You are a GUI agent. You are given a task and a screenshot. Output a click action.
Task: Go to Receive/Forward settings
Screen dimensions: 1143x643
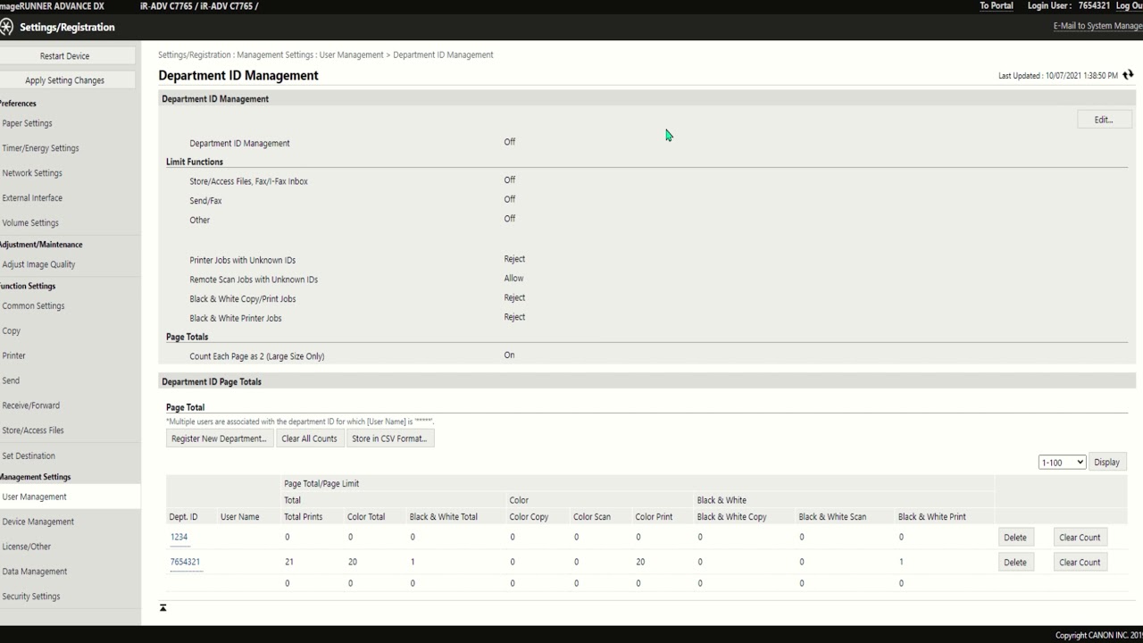(x=31, y=405)
